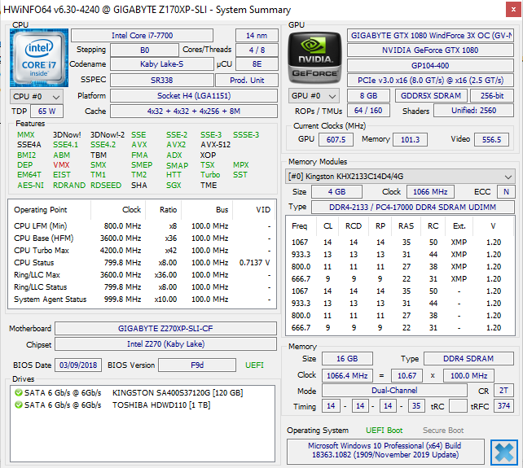Click the DDR4 SDRAM memory type field
The width and height of the screenshot is (523, 468).
pos(468,359)
